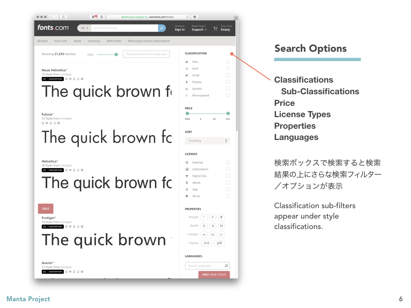Check the Sans classification checkbox
The height and width of the screenshot is (308, 411).
point(228,61)
